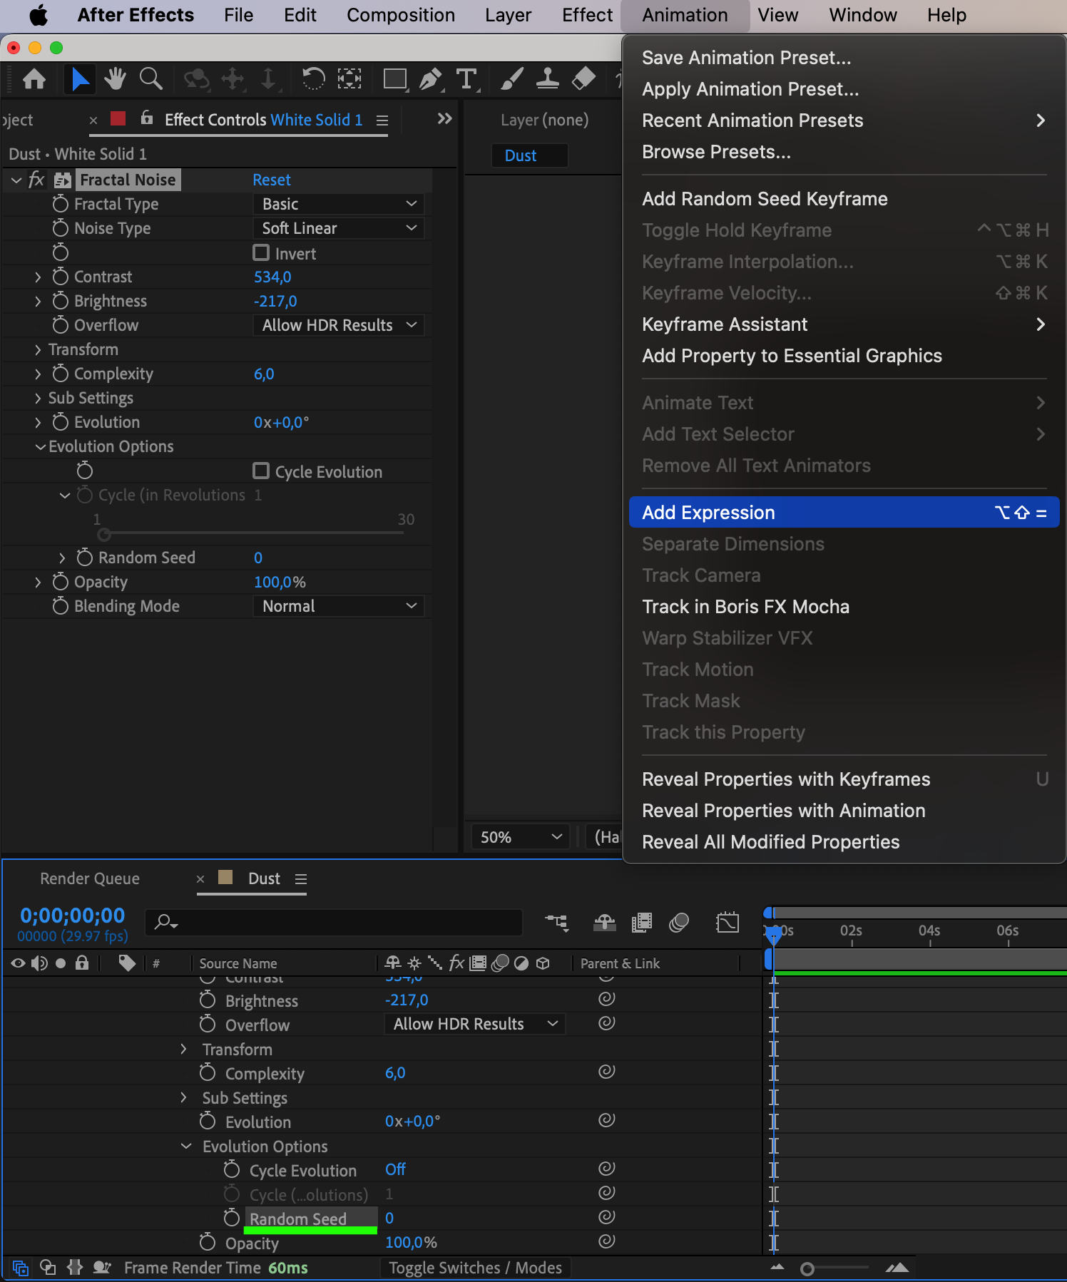Toggle Cycle Evolution Off value in timeline

[x=395, y=1169]
